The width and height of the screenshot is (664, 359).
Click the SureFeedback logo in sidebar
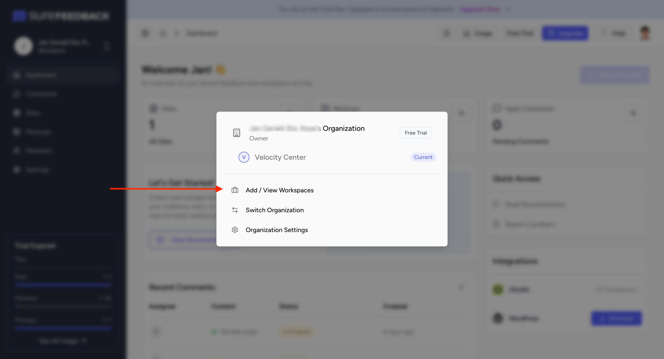(60, 16)
